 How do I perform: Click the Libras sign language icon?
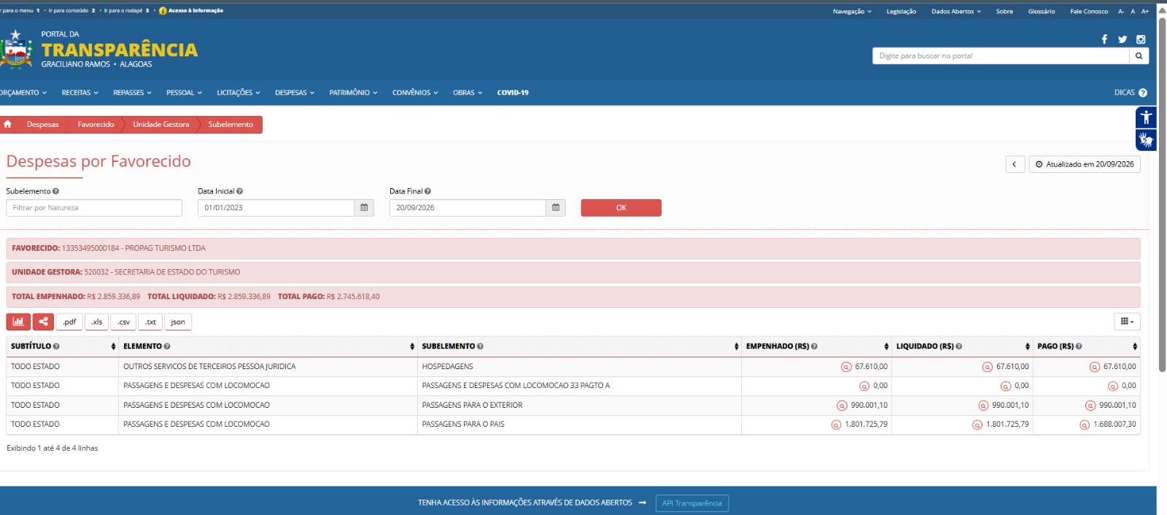coord(1146,140)
